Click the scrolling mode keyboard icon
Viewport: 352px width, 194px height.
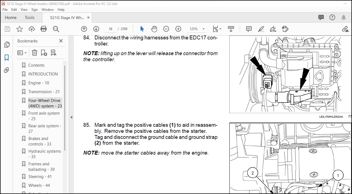(231, 29)
